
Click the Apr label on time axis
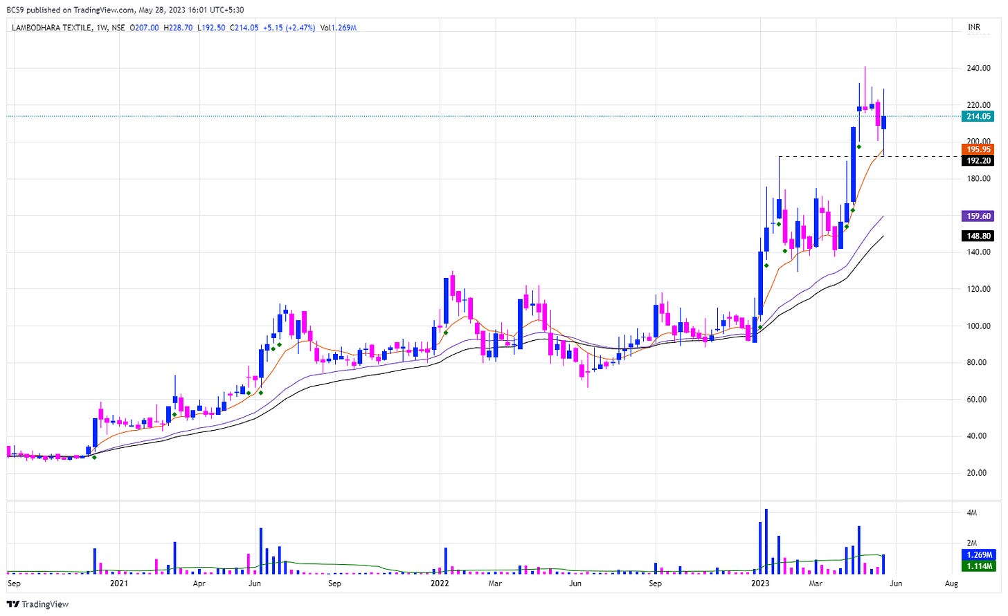tap(199, 584)
